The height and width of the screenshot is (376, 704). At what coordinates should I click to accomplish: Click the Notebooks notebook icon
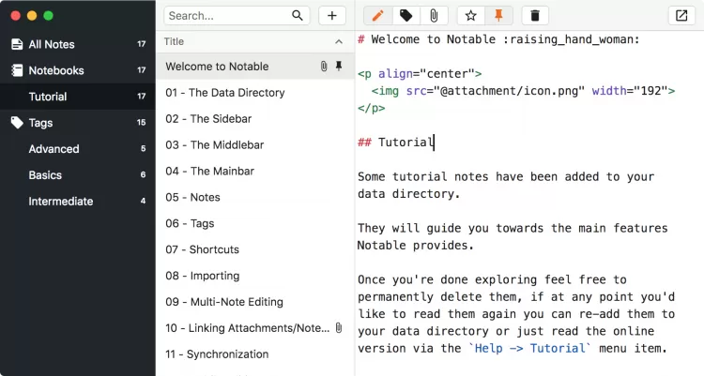pos(17,70)
